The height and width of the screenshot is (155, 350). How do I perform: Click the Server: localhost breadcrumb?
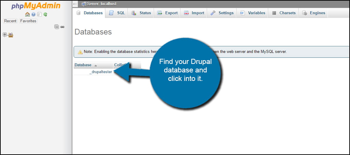coord(102,4)
